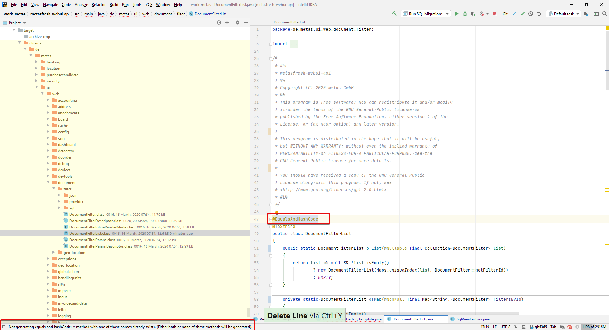Open the VCS menu
This screenshot has width=609, height=330.
tap(148, 5)
